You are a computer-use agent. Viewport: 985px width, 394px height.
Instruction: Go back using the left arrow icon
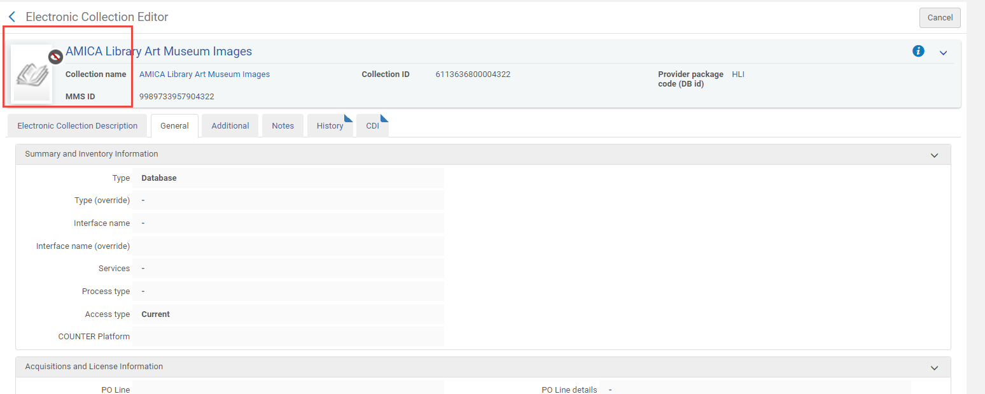pyautogui.click(x=11, y=17)
